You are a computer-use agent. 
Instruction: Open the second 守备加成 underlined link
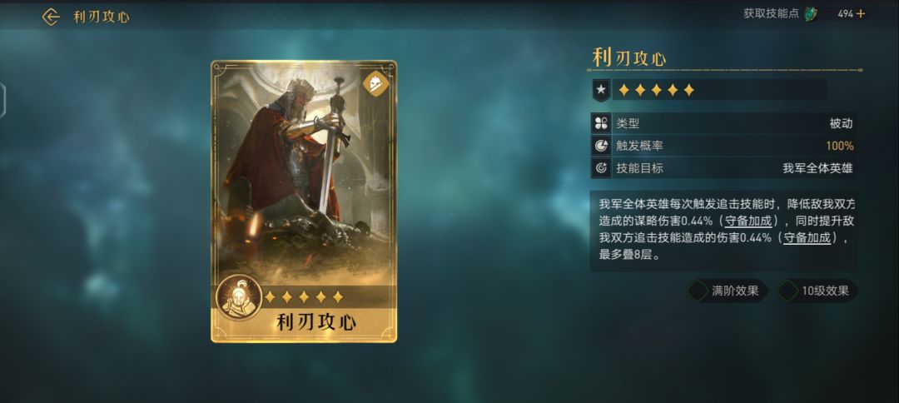click(x=807, y=238)
